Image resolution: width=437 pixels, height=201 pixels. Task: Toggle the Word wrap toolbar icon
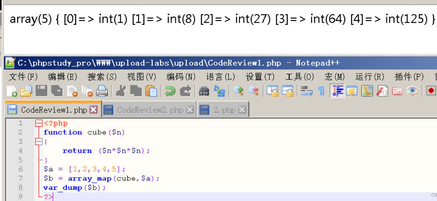click(x=306, y=91)
